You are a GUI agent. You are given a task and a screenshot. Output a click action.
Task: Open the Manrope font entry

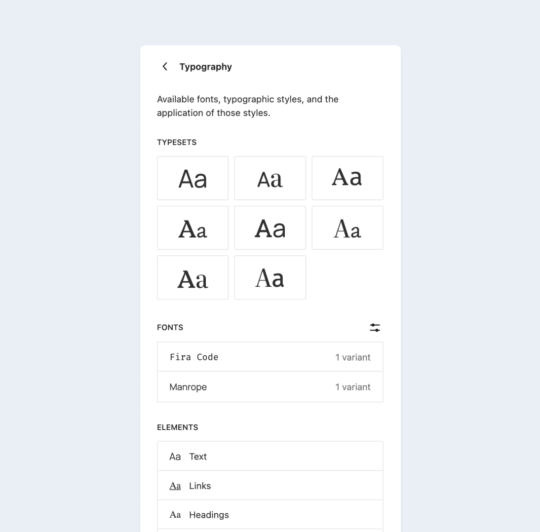click(x=270, y=387)
